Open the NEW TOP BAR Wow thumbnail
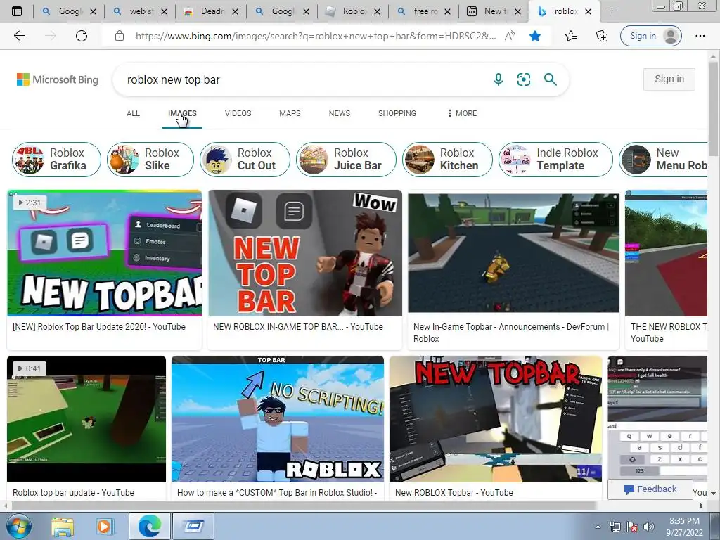The height and width of the screenshot is (540, 720). click(x=305, y=252)
